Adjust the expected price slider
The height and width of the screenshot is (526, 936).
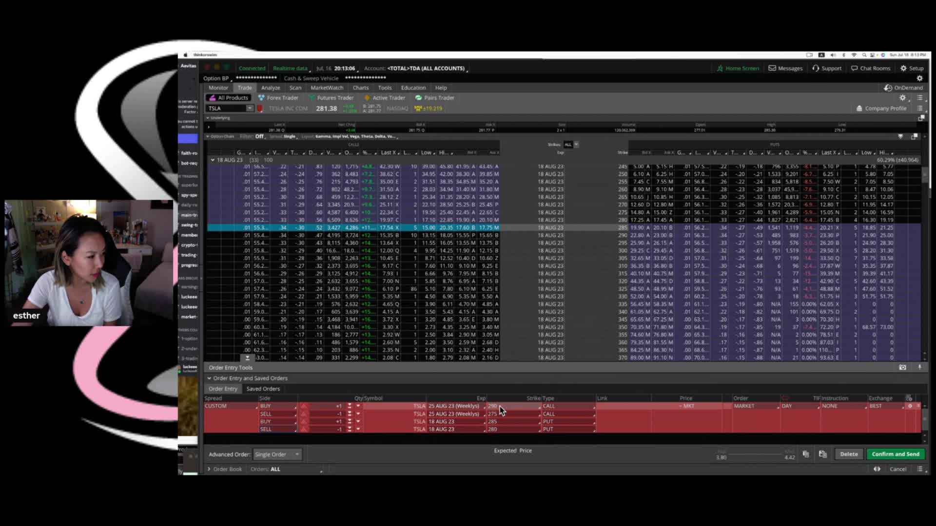tap(756, 454)
